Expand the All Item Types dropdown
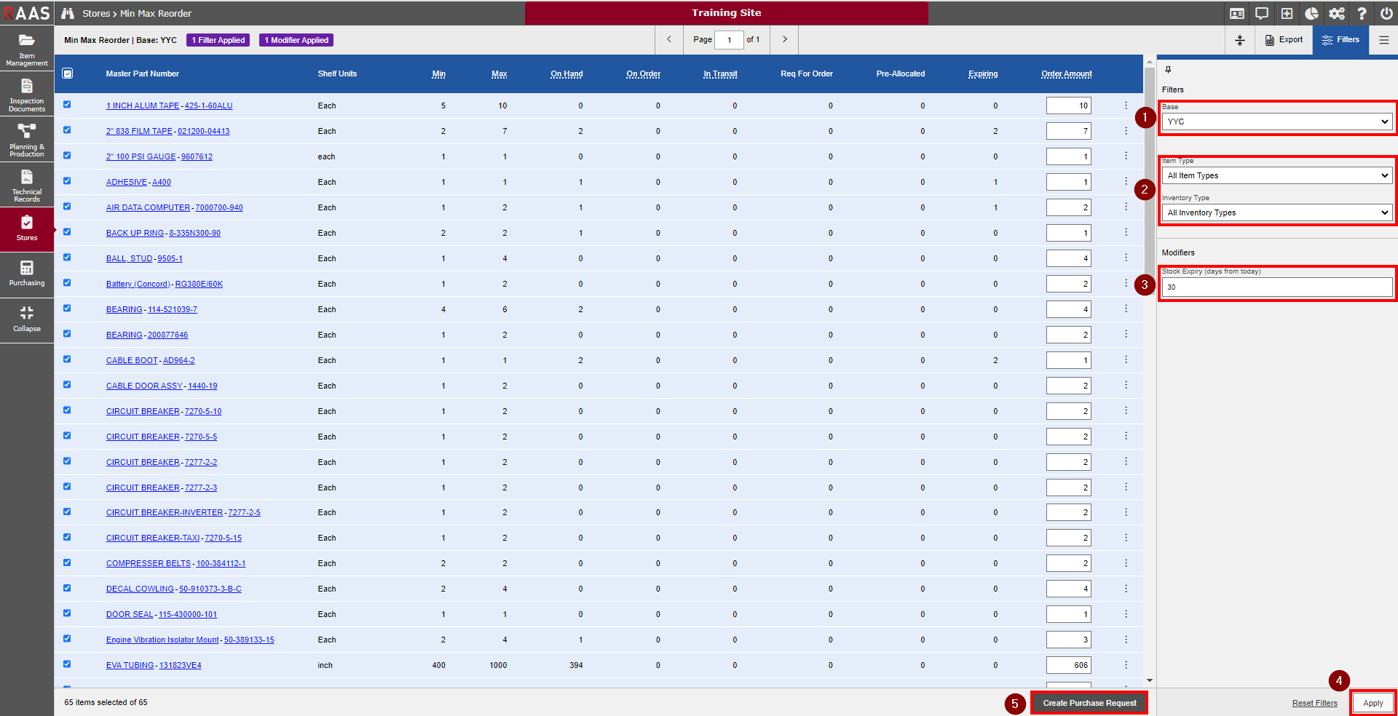 [1277, 175]
